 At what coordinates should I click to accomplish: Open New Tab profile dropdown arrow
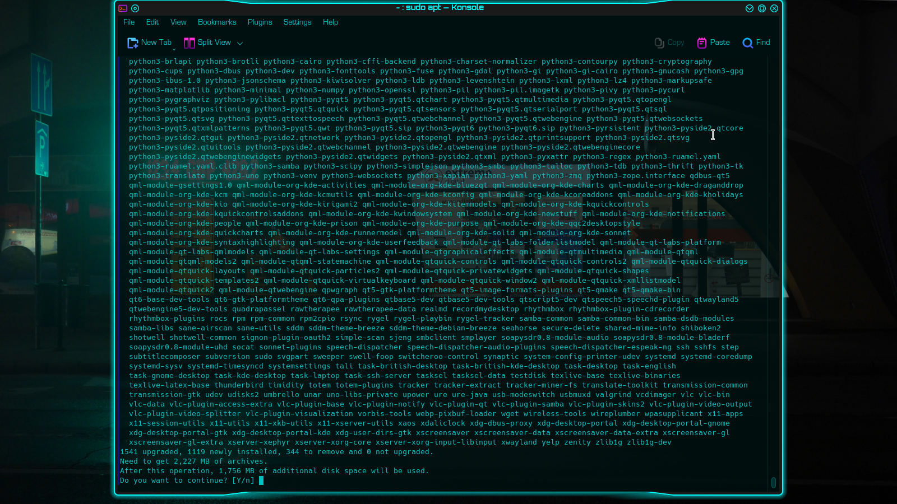pos(174,49)
